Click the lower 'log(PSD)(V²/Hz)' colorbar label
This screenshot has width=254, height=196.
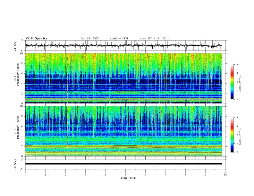pyautogui.click(x=240, y=136)
